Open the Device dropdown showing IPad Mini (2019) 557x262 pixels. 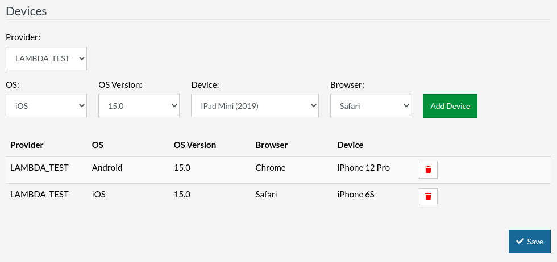pos(255,105)
